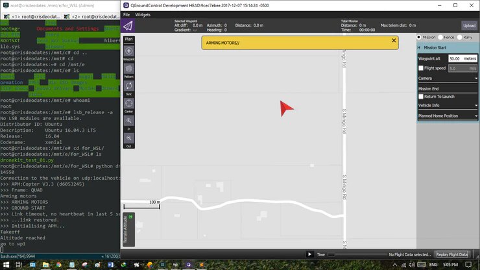Open the Sync tool
Image resolution: width=480 pixels, height=270 pixels.
(x=129, y=86)
